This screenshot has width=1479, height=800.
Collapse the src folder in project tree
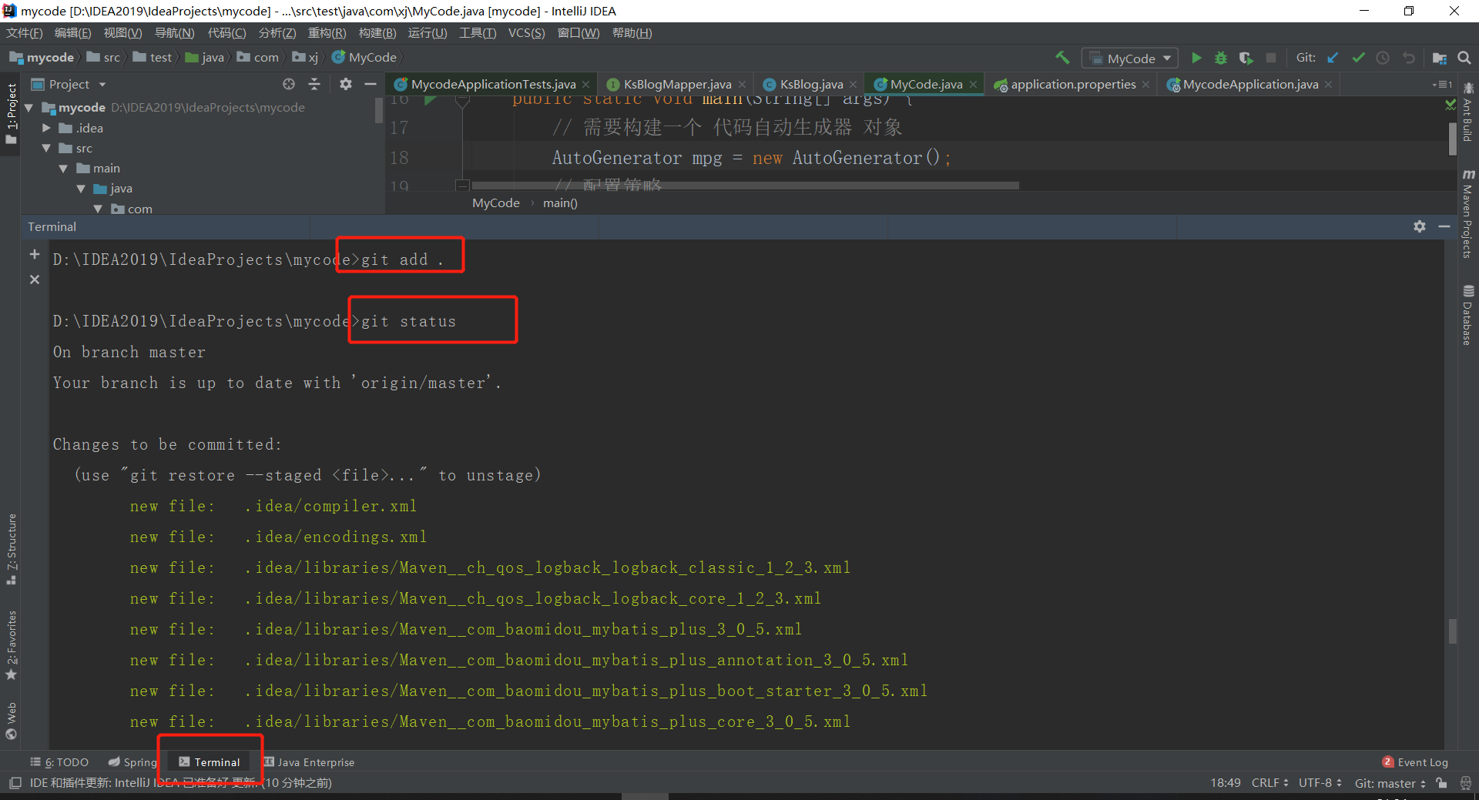47,148
